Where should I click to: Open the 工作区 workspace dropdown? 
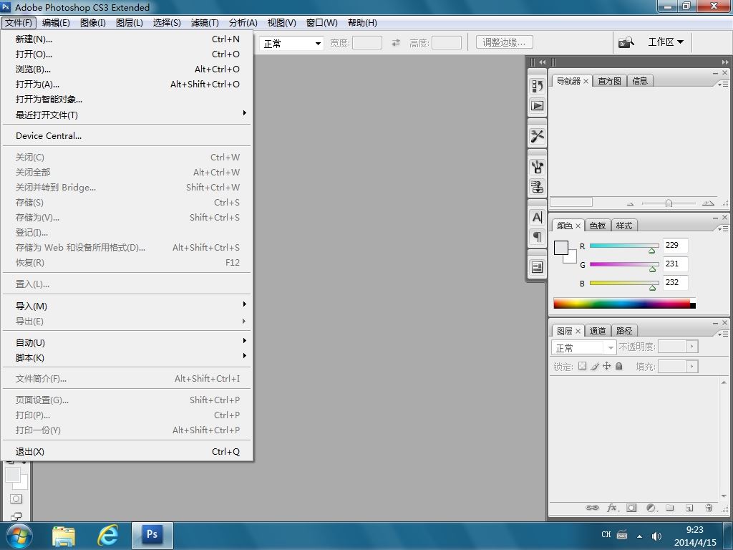click(x=666, y=42)
